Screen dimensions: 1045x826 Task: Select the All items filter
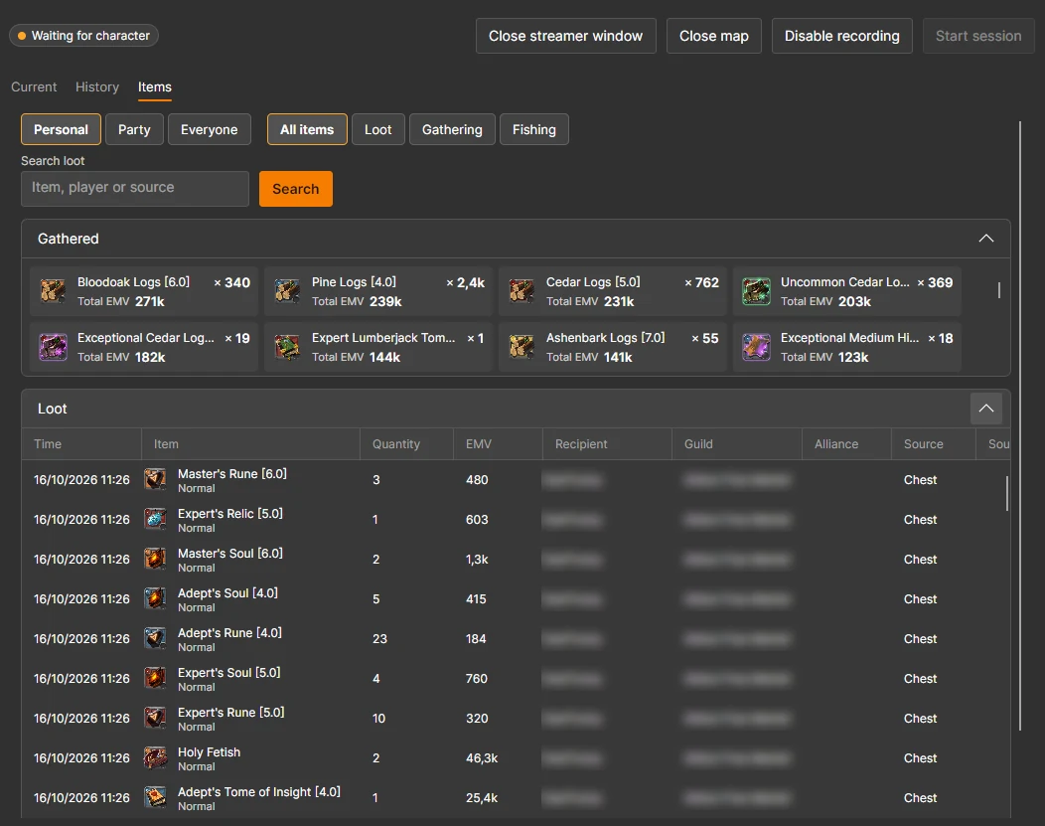[x=307, y=129]
